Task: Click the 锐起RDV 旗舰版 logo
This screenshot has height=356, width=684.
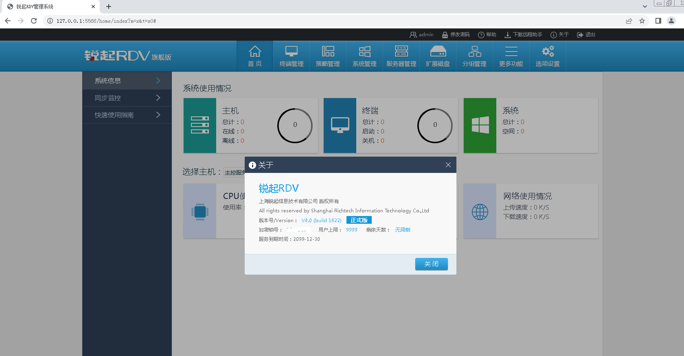Action: pos(128,56)
